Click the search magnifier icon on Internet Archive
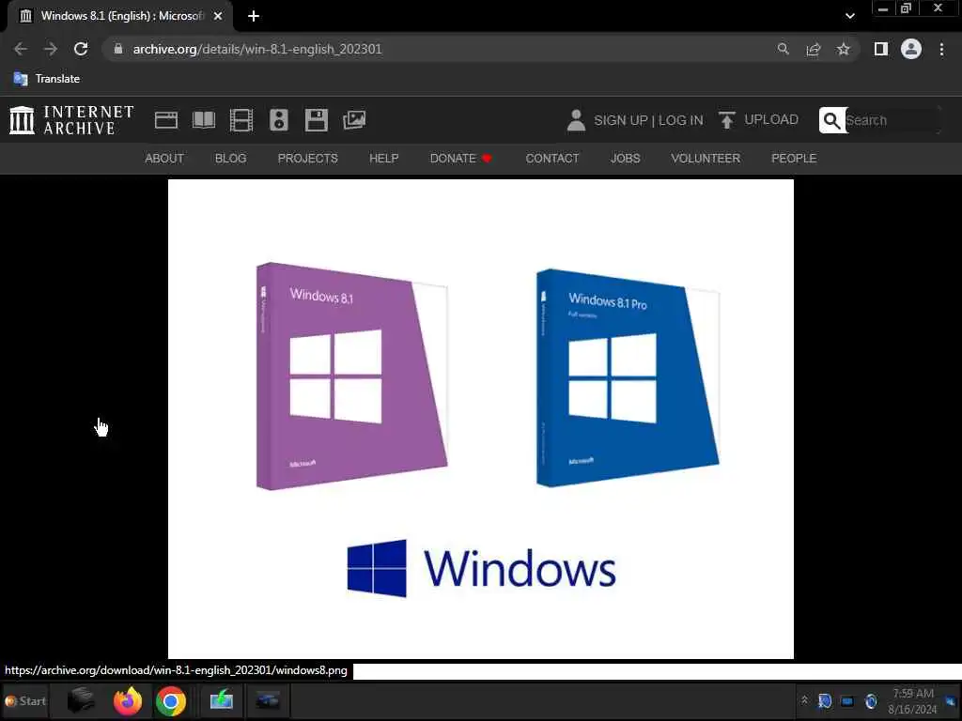This screenshot has height=721, width=962. pyautogui.click(x=832, y=120)
